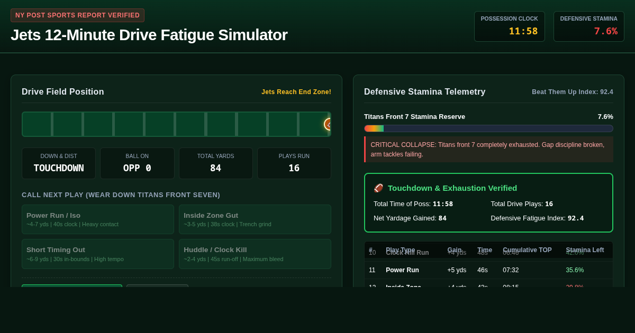Click the Plays Run 16 stat card
Viewport: 635px width, 333px height.
[294, 163]
